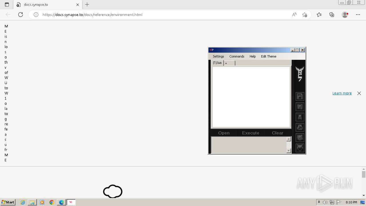Click the triangular recycle-style icon in RC7 sidebar
Image resolution: width=366 pixels, height=206 pixels.
pos(300,127)
